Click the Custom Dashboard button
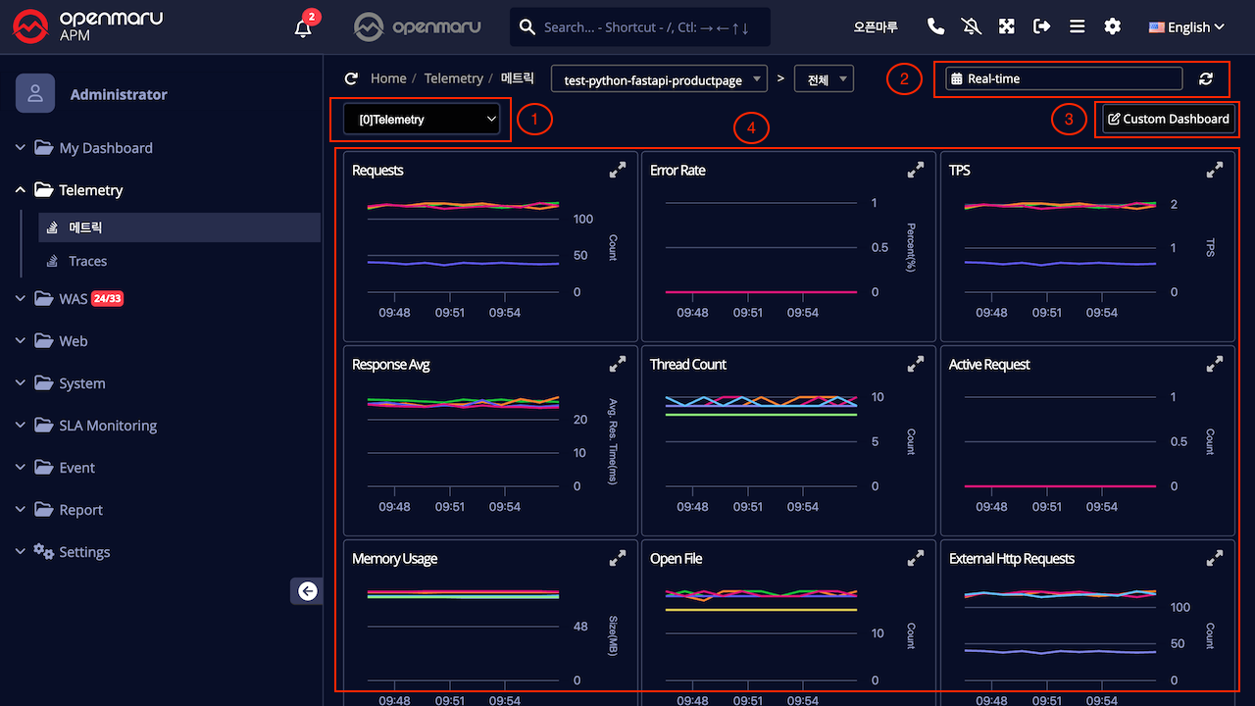The height and width of the screenshot is (706, 1255). 1168,120
